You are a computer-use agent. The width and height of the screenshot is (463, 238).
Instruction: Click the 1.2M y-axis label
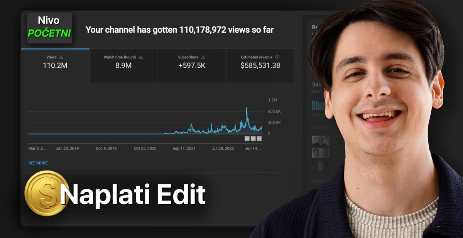pos(272,100)
